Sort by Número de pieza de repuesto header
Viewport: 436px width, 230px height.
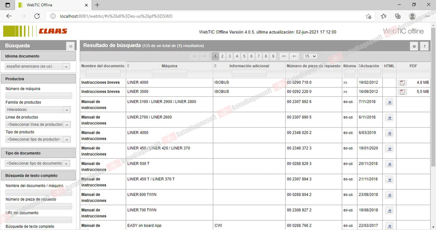pyautogui.click(x=314, y=66)
